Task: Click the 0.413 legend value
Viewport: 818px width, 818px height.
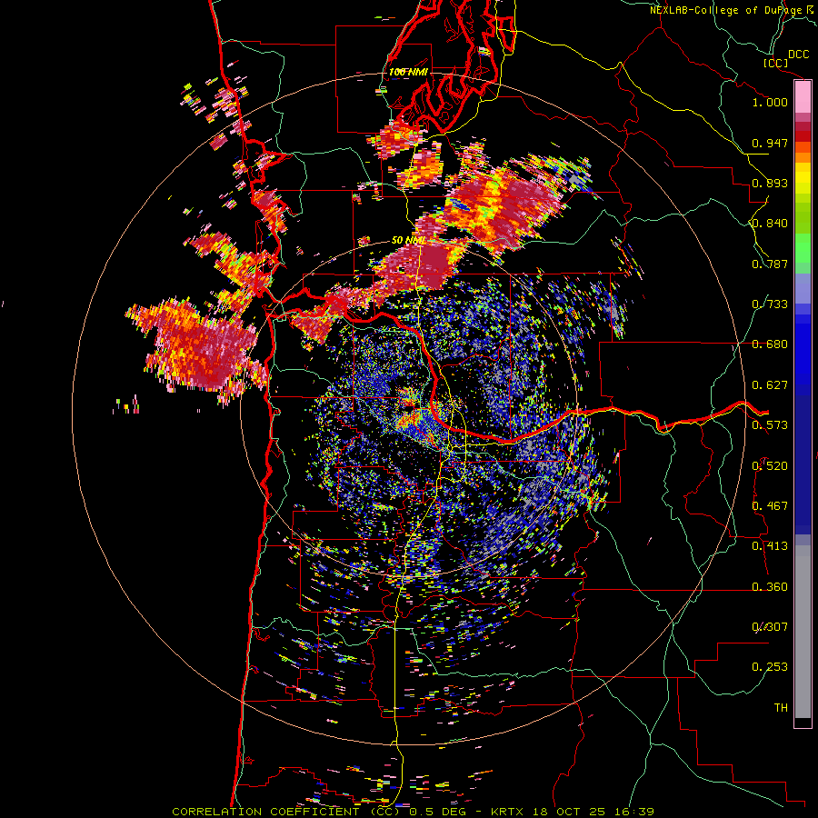Action: (770, 546)
